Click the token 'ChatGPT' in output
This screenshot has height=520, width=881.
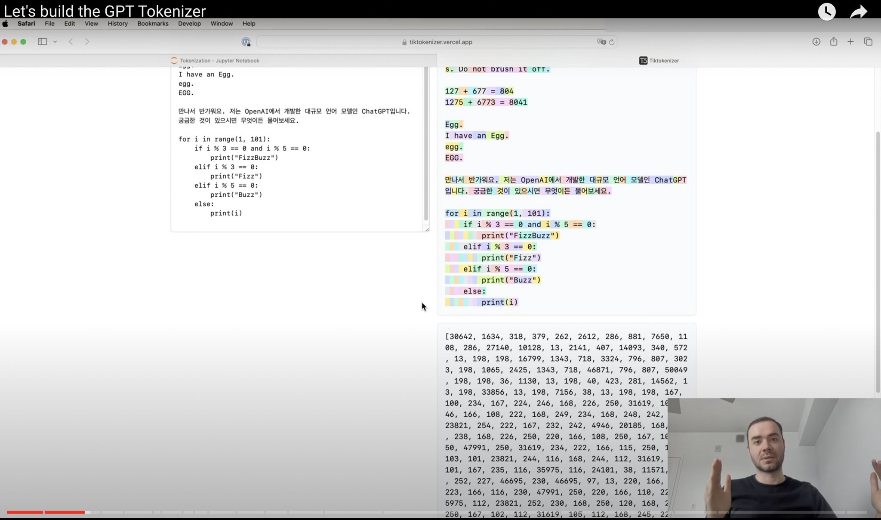coord(670,180)
